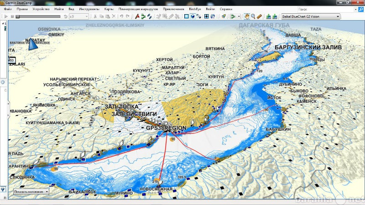The height and width of the screenshot is (205, 365).
Task: Open the search field dropdown arrow
Action: (x=355, y=9)
